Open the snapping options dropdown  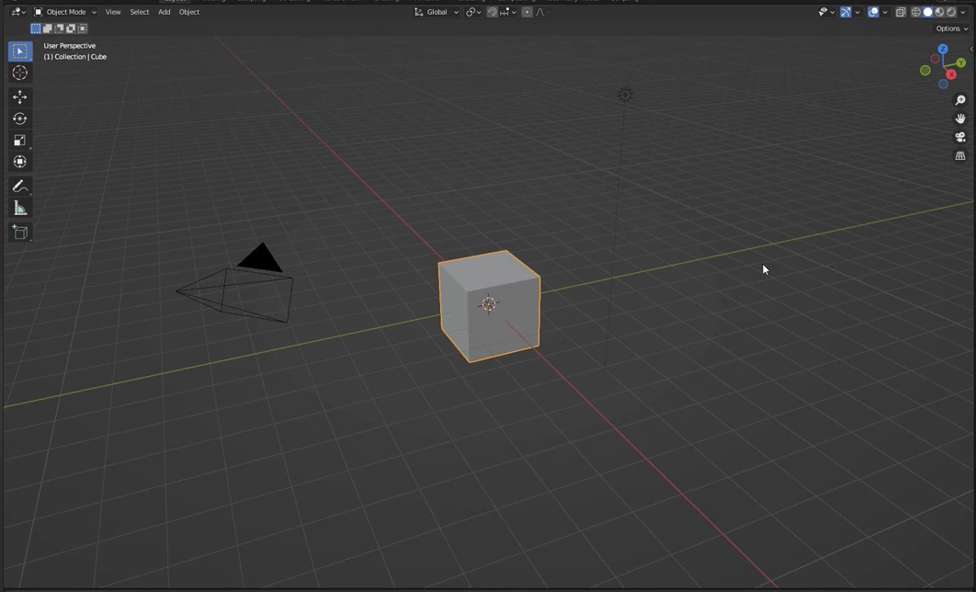pyautogui.click(x=508, y=12)
